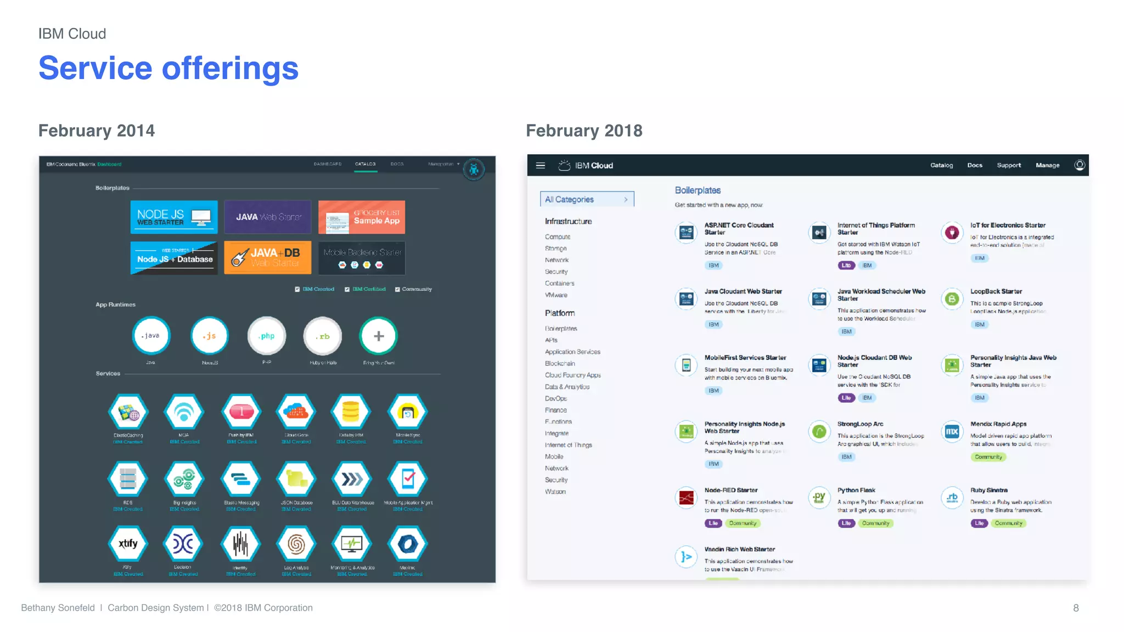Click the Lite tag under Node-RED Starter
This screenshot has width=1124, height=632.
[x=713, y=523]
